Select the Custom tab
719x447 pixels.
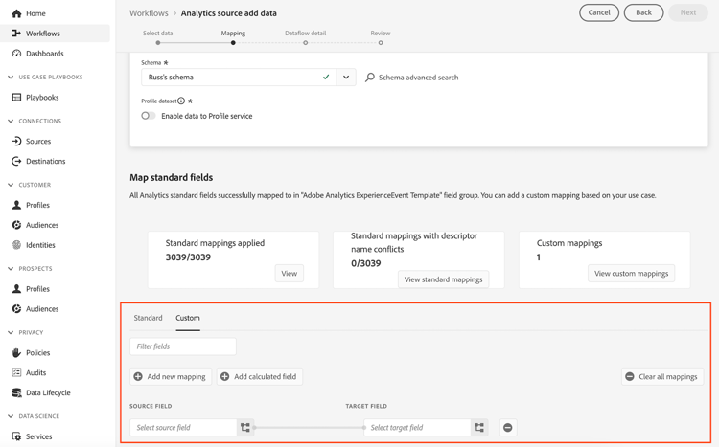(x=188, y=318)
